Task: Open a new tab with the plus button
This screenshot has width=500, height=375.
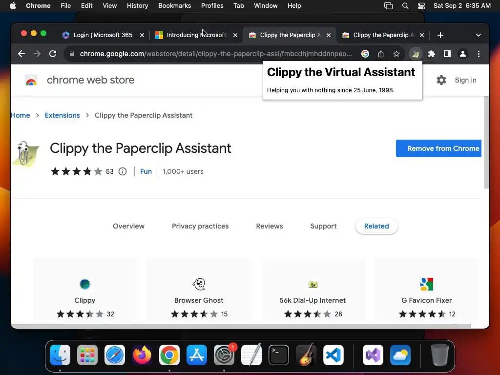Action: point(440,35)
